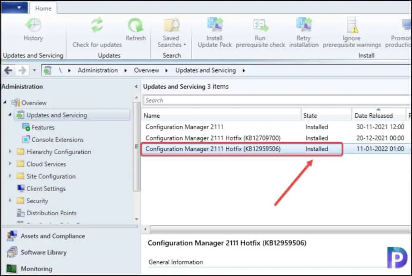Collapse the Updates and Servicing node

click(x=10, y=114)
